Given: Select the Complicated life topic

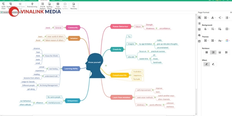Looking at the screenshot, I should [x=120, y=75].
